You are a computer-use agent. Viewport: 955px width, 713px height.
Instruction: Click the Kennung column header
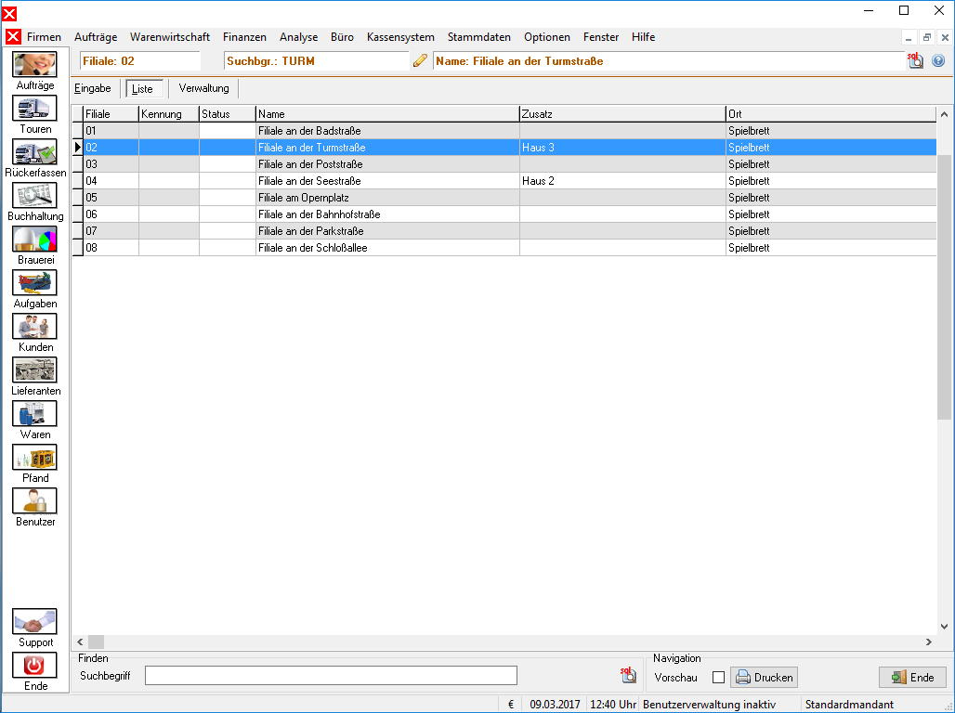[169, 114]
